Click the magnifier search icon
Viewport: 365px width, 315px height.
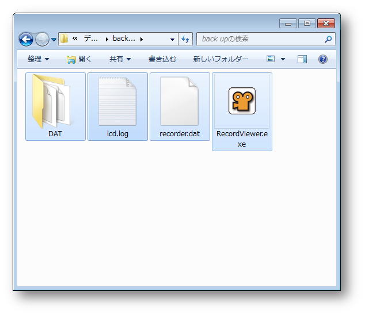[x=329, y=39]
